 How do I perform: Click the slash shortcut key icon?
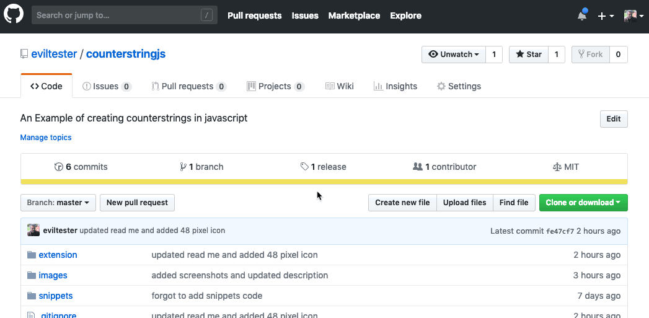[206, 15]
